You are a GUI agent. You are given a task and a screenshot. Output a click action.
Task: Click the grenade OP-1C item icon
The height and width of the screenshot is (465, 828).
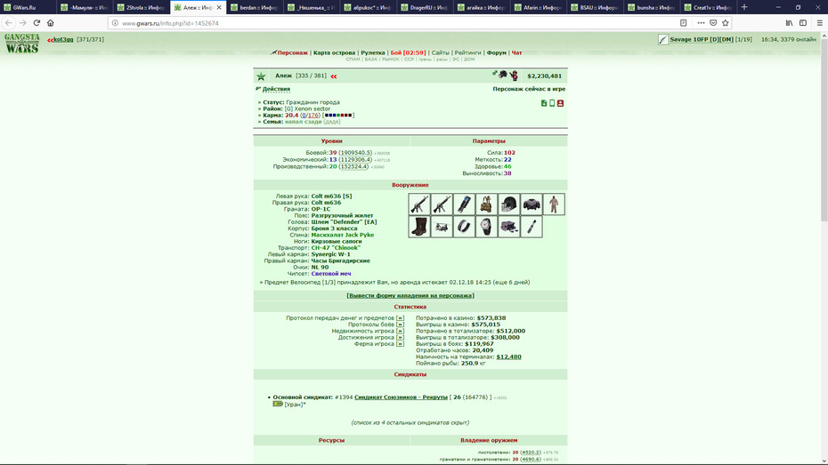pos(464,204)
